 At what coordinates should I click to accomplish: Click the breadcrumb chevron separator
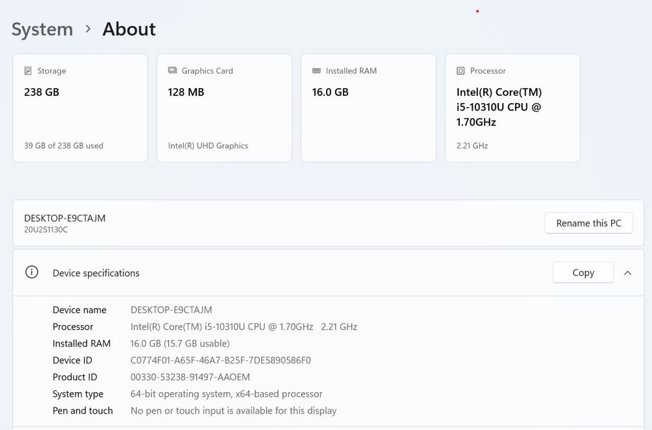coord(88,29)
